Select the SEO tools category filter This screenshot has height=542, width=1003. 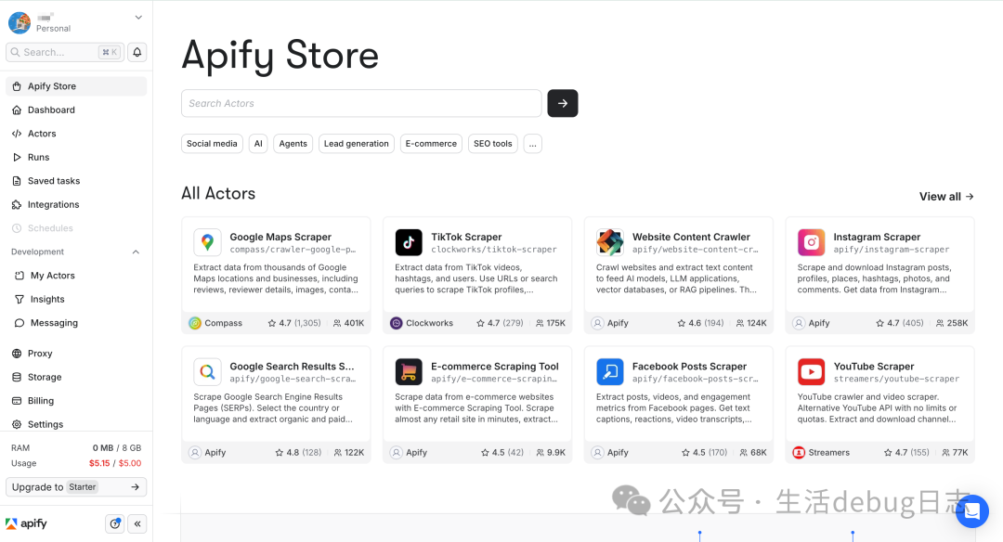492,144
